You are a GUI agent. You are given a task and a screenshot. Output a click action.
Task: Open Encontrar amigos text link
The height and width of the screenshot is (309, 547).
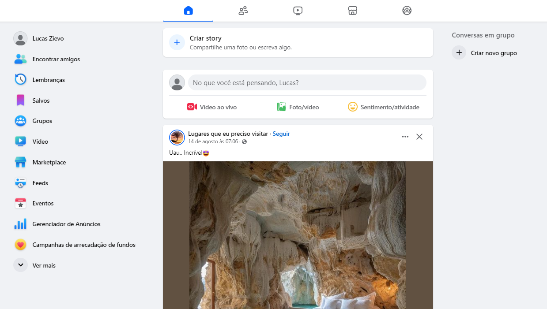(x=56, y=59)
